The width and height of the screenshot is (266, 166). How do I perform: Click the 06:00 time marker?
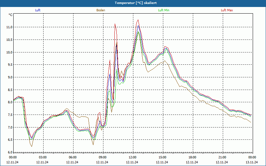pyautogui.click(x=72, y=157)
